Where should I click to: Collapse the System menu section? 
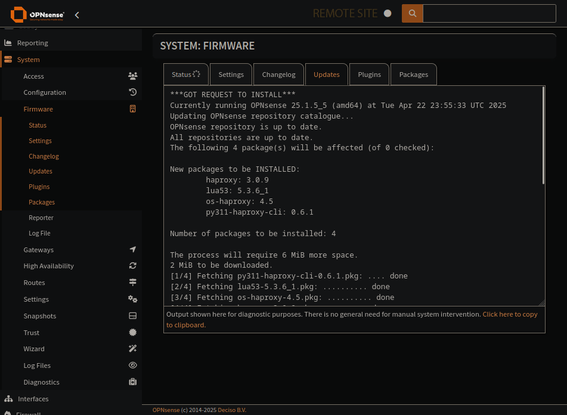[x=71, y=59]
